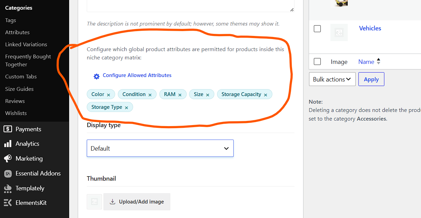Open the Analytics bar chart icon
The width and height of the screenshot is (421, 218).
pos(8,144)
